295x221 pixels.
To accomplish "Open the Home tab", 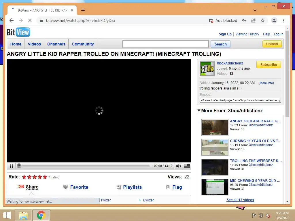I will click(x=16, y=44).
